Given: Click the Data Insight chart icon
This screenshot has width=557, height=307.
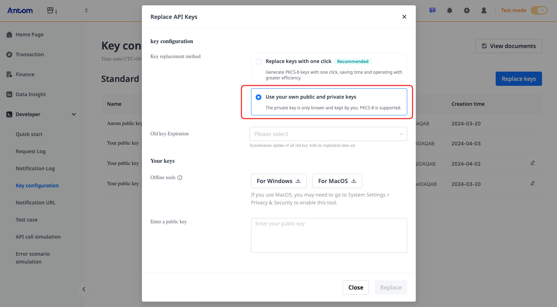Looking at the screenshot, I should pyautogui.click(x=9, y=94).
